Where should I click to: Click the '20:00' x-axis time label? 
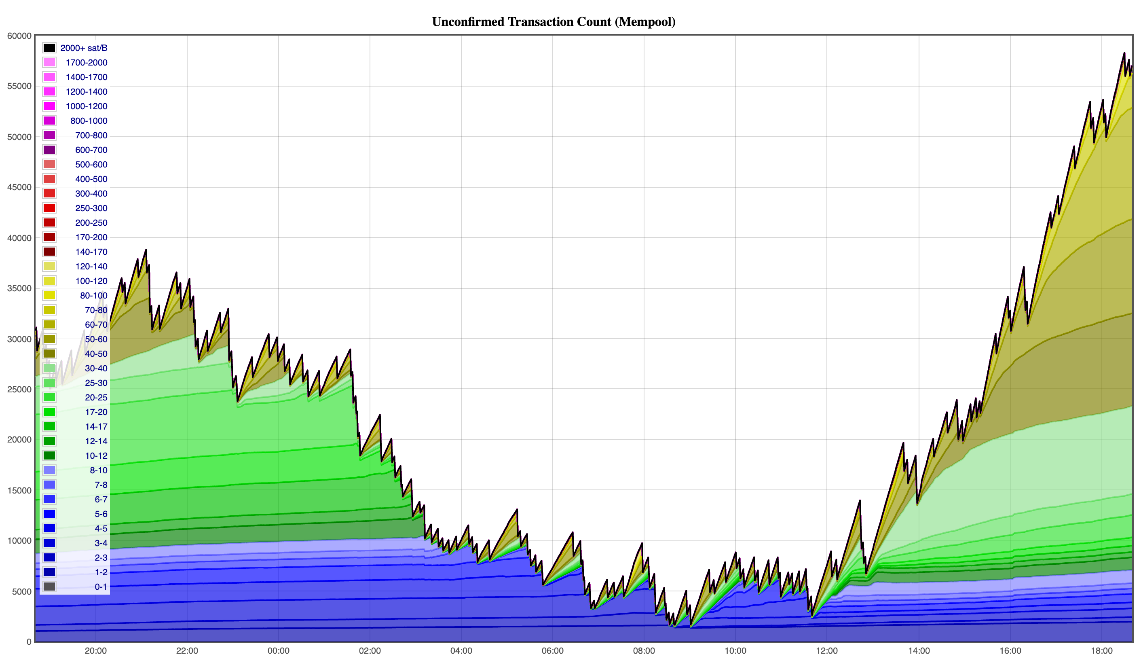pyautogui.click(x=95, y=651)
